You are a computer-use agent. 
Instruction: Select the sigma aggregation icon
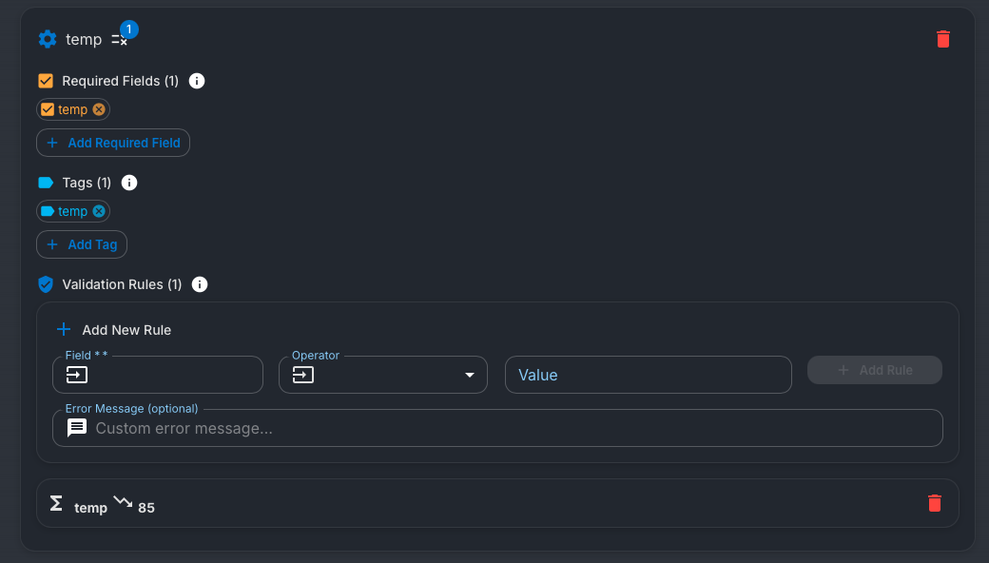pos(56,502)
